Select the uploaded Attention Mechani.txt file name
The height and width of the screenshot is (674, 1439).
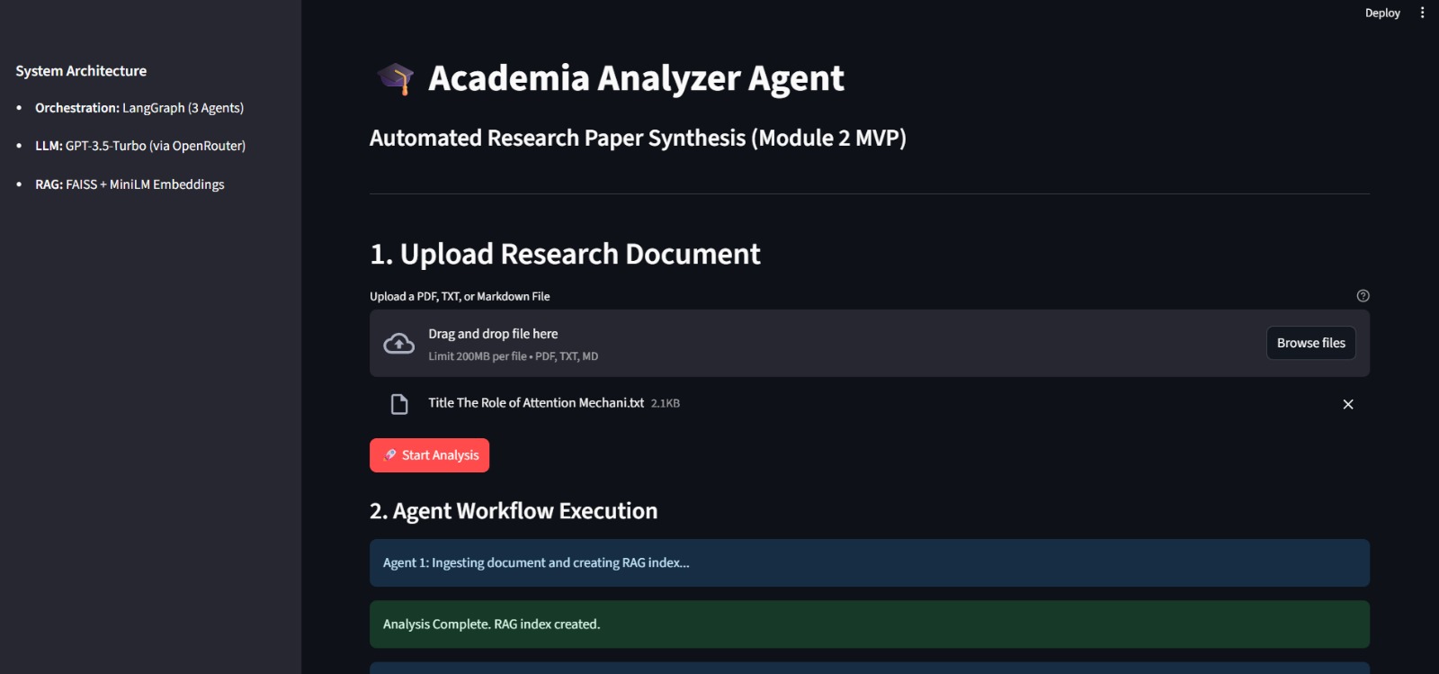(x=536, y=403)
